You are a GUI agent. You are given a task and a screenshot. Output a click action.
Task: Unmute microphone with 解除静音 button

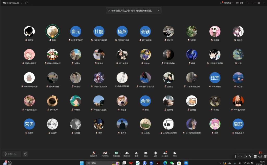[94, 154]
